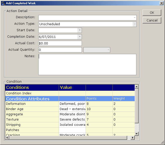Click the Actual Quantity field showing 0
Screen dimensions: 165x145
coord(60,50)
